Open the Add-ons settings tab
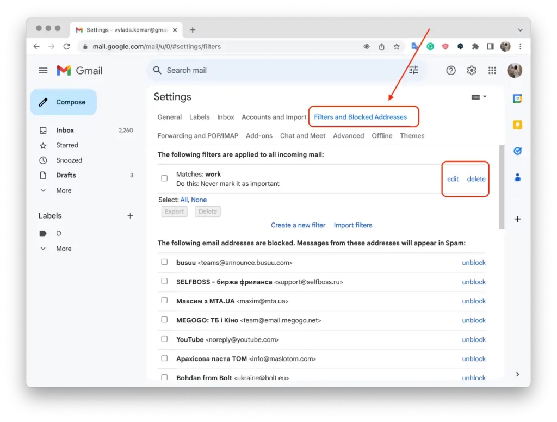Image resolution: width=557 pixels, height=422 pixels. click(x=259, y=136)
